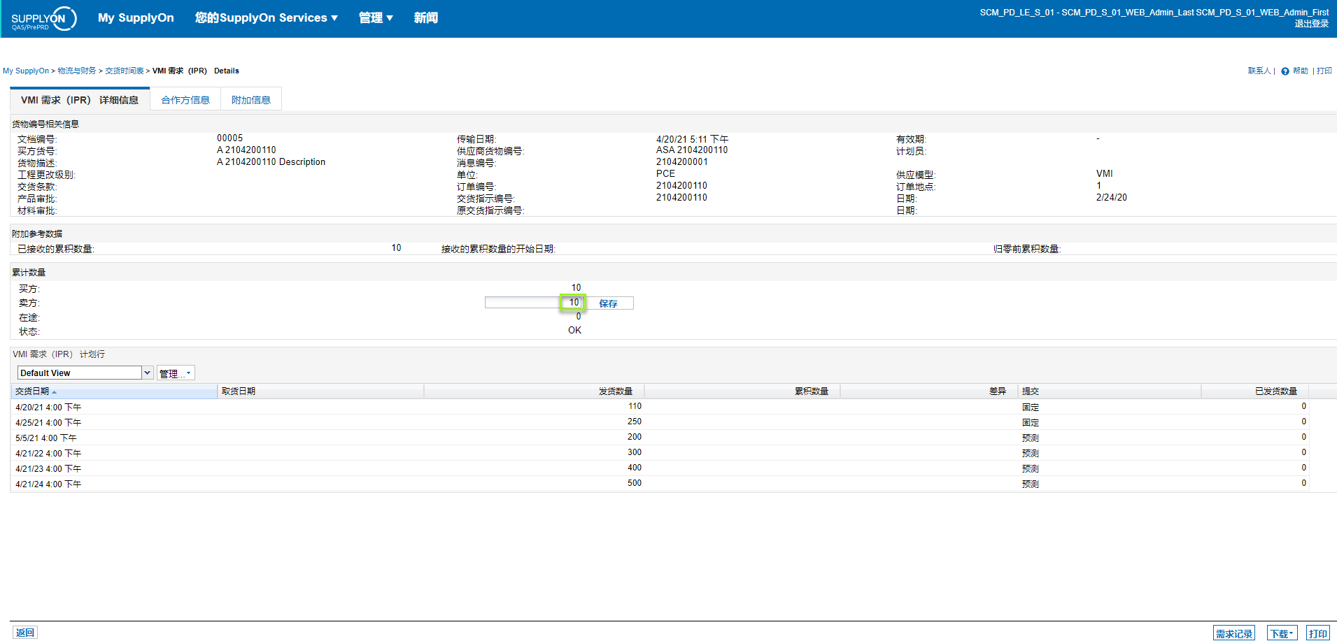The image size is (1337, 641).
Task: Click the 差异 column header
Action: pos(929,391)
